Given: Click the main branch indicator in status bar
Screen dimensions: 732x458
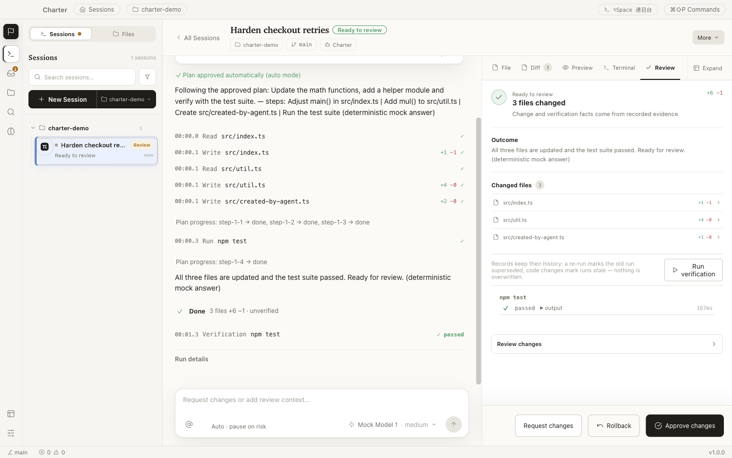Looking at the screenshot, I should [18, 452].
